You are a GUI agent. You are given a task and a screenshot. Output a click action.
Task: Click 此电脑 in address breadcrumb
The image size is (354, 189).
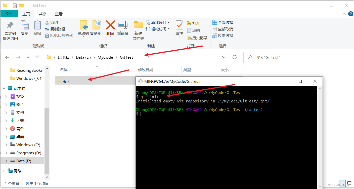(x=63, y=57)
